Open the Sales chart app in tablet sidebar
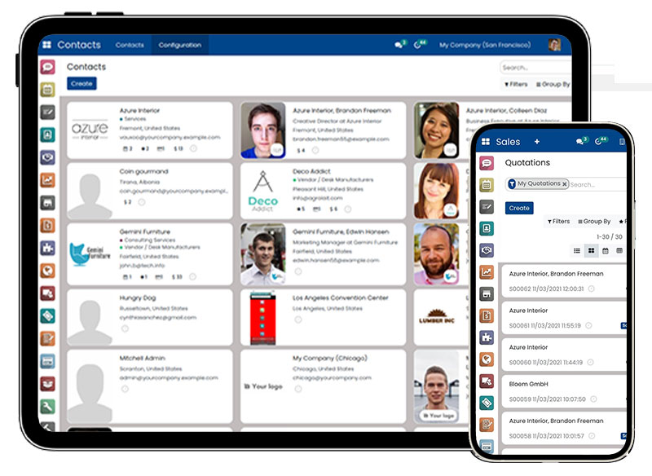The height and width of the screenshot is (476, 652). click(47, 180)
